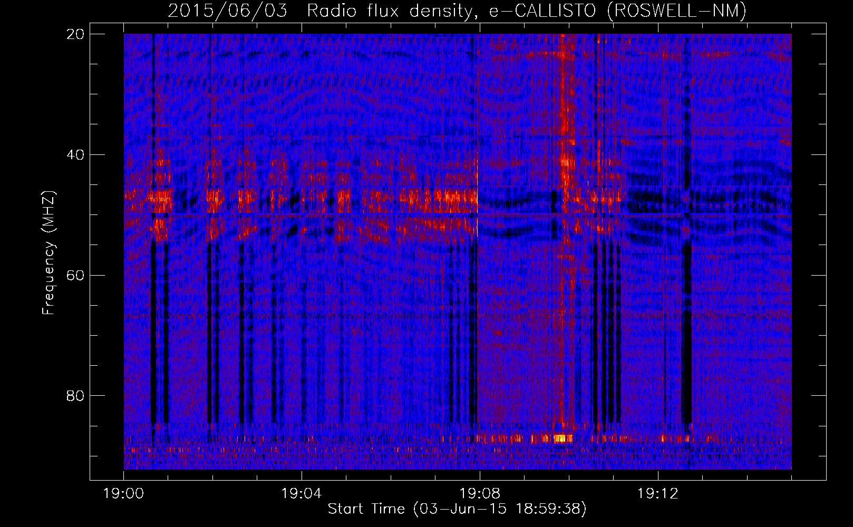Click the bright yellow burst near 87 MHz
Viewport: 853px width, 527px height.
(x=563, y=438)
